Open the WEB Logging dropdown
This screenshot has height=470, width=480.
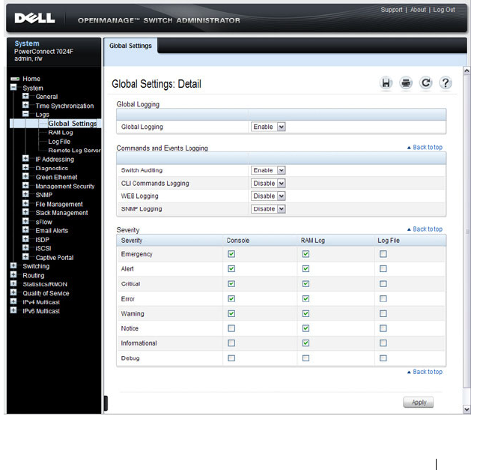tap(268, 196)
